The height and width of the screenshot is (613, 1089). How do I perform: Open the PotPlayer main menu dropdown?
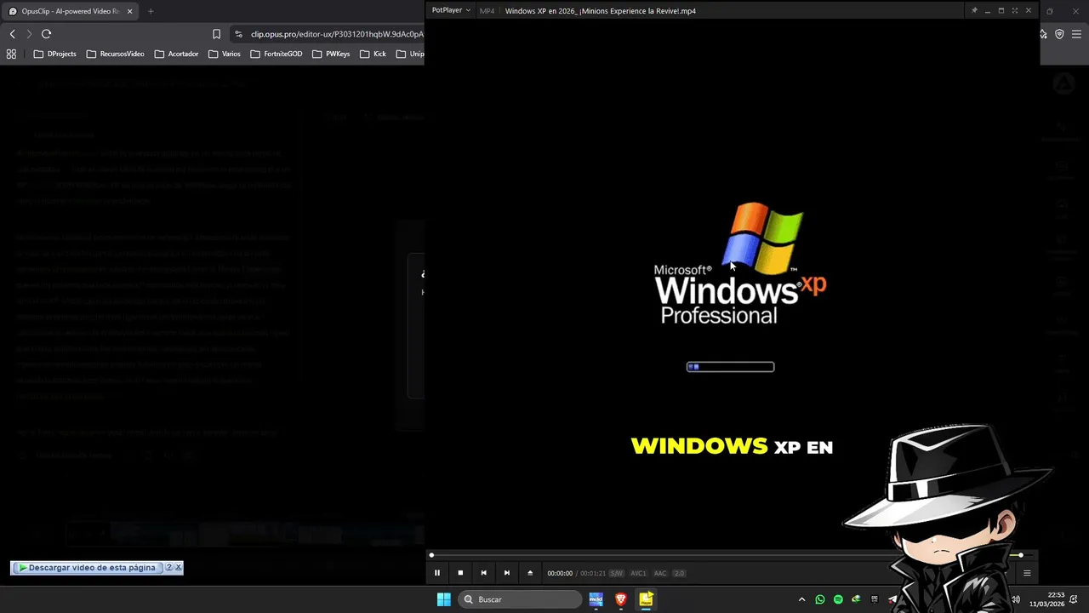[451, 10]
